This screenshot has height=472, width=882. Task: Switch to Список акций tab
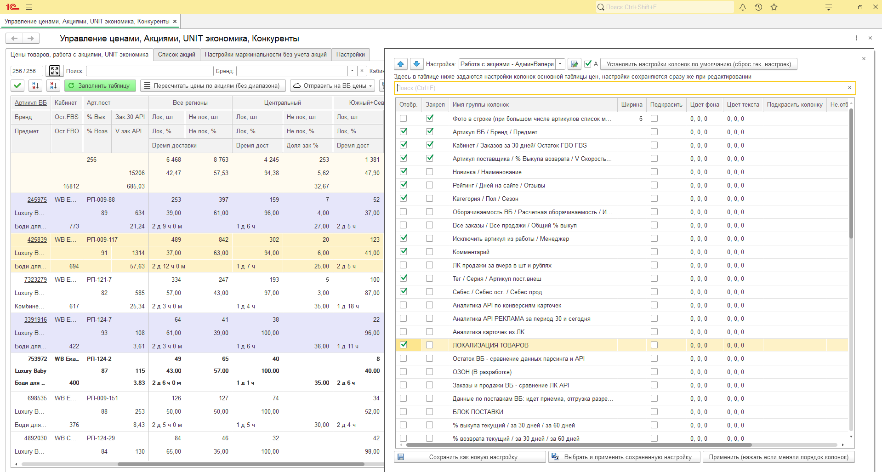[x=176, y=54]
